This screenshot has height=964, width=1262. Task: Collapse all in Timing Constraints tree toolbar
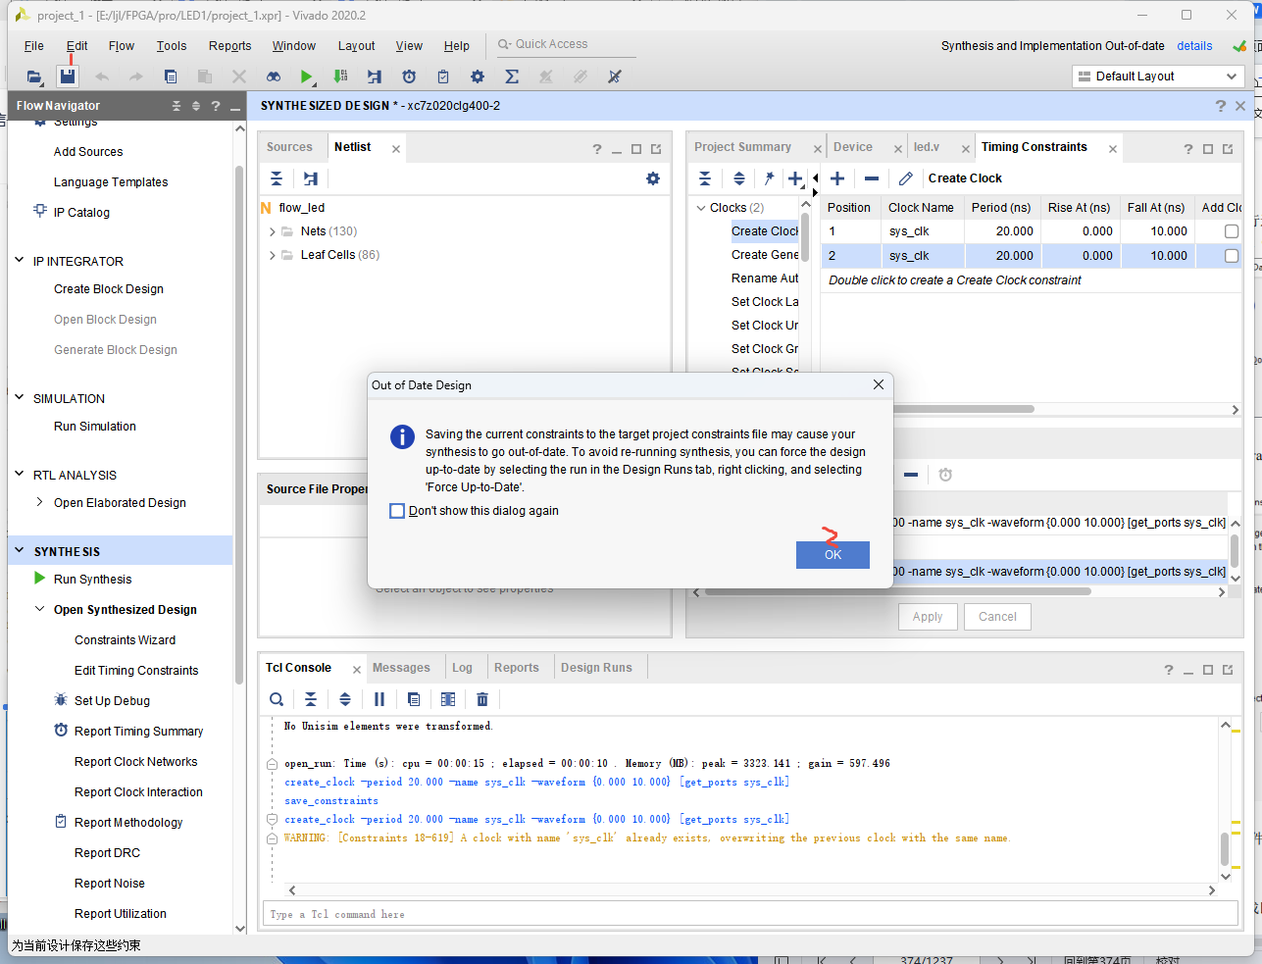click(705, 178)
